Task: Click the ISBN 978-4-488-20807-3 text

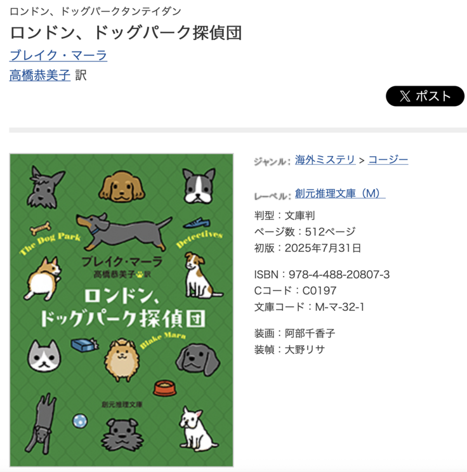Action: (x=322, y=274)
